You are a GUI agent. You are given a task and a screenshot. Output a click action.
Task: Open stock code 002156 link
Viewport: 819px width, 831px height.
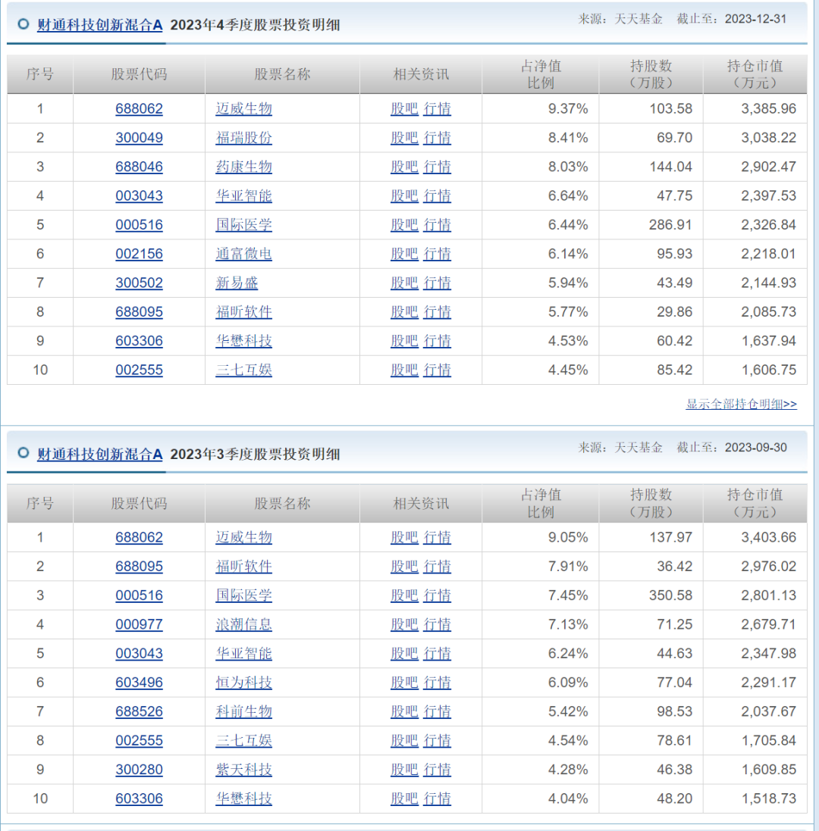point(139,254)
